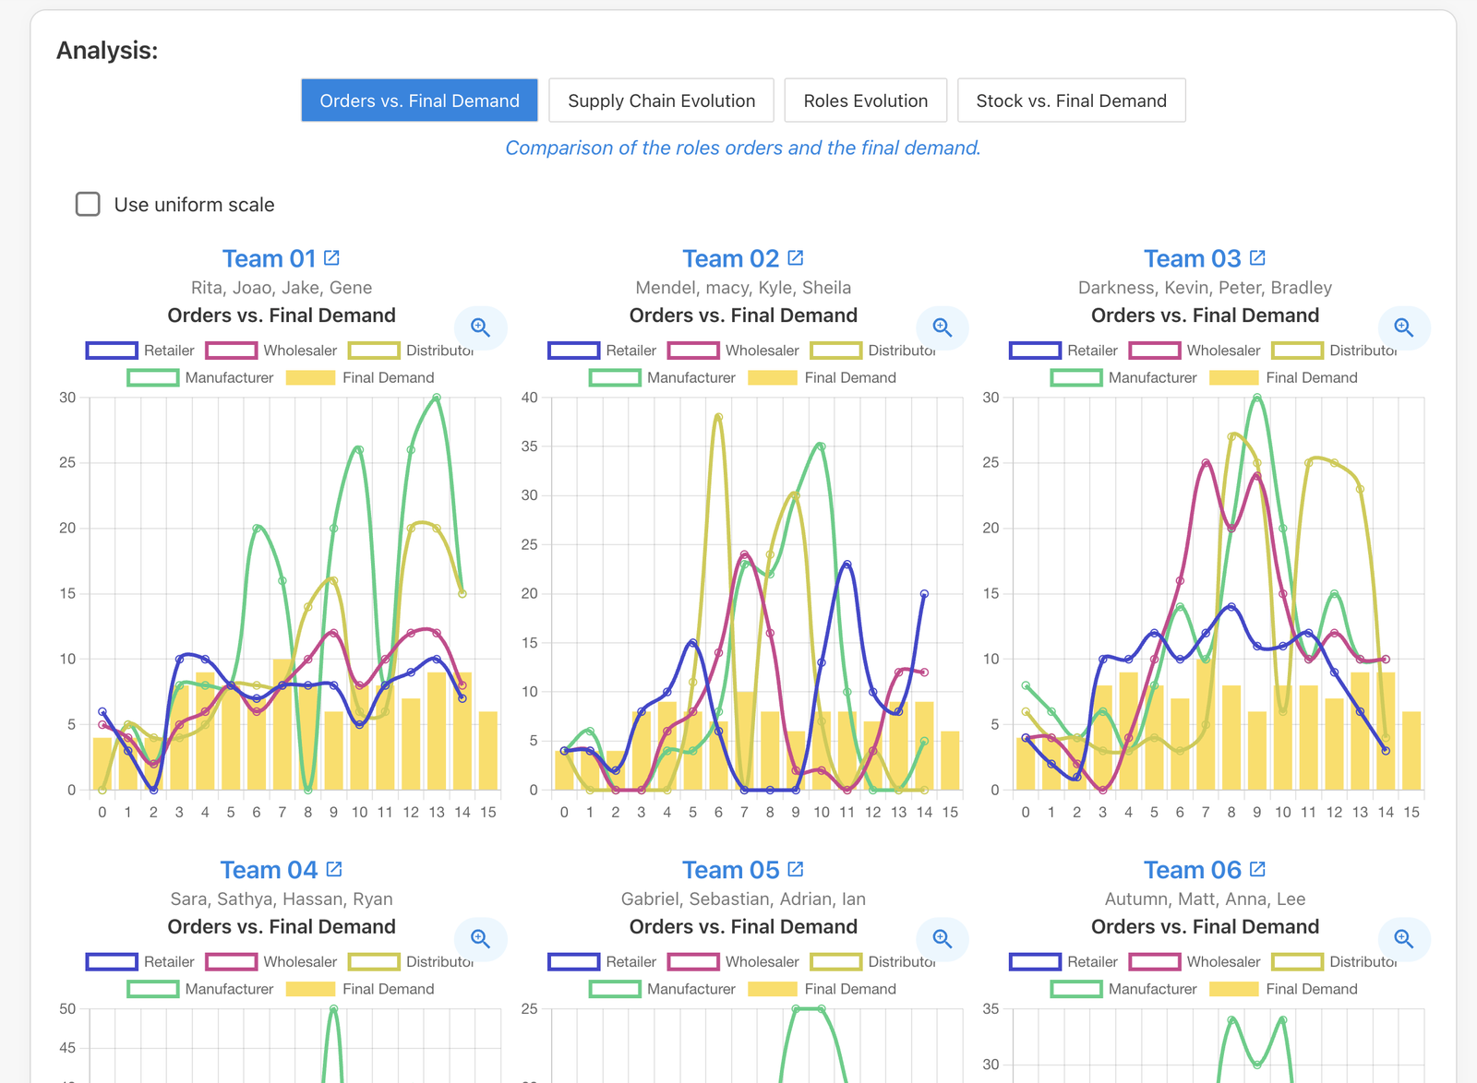Toggle Wholesaler series in Team 01 legend
This screenshot has width=1477, height=1083.
(x=271, y=351)
